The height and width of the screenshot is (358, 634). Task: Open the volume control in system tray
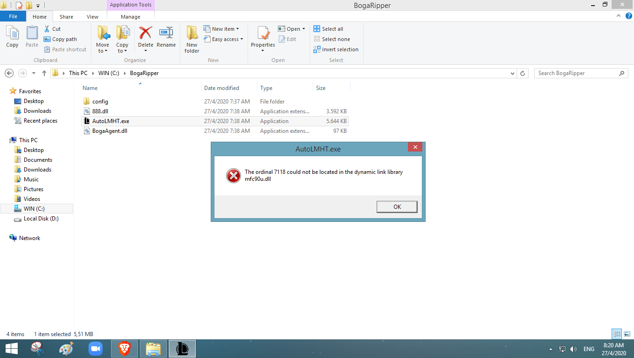(573, 349)
